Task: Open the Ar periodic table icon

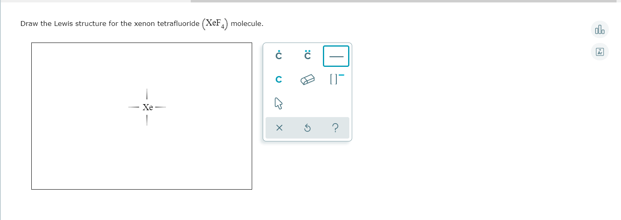Action: (x=599, y=52)
